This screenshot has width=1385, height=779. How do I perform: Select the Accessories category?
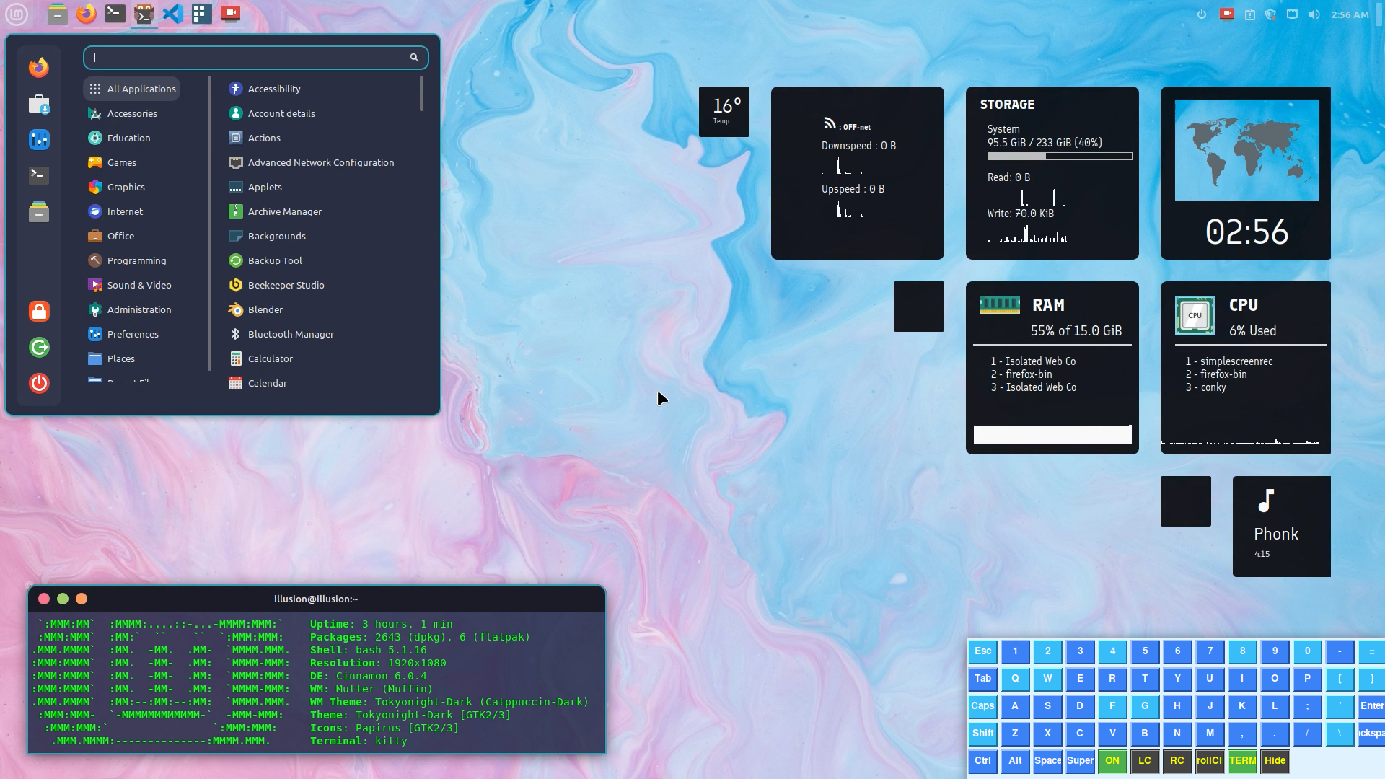(x=132, y=113)
